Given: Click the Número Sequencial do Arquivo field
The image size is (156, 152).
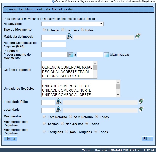Looking at the screenshot, I should click(x=53, y=45).
